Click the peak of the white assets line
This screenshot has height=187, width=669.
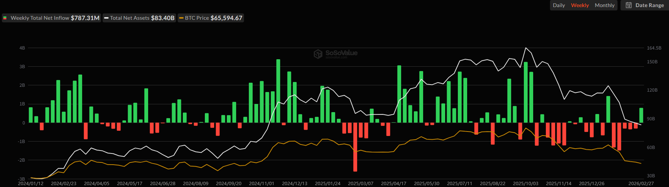[x=526, y=48]
